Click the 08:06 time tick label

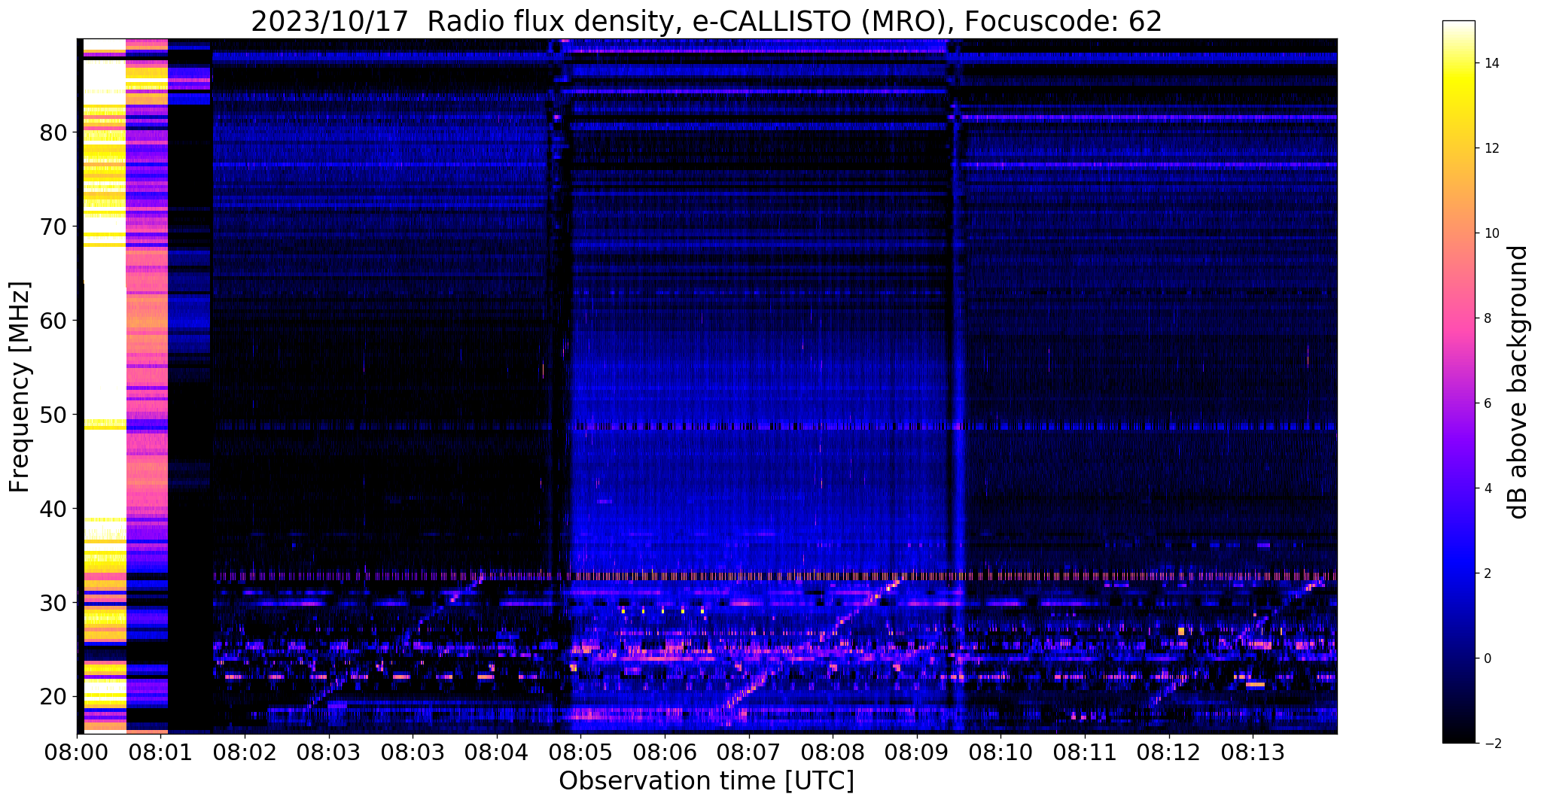pos(664,752)
